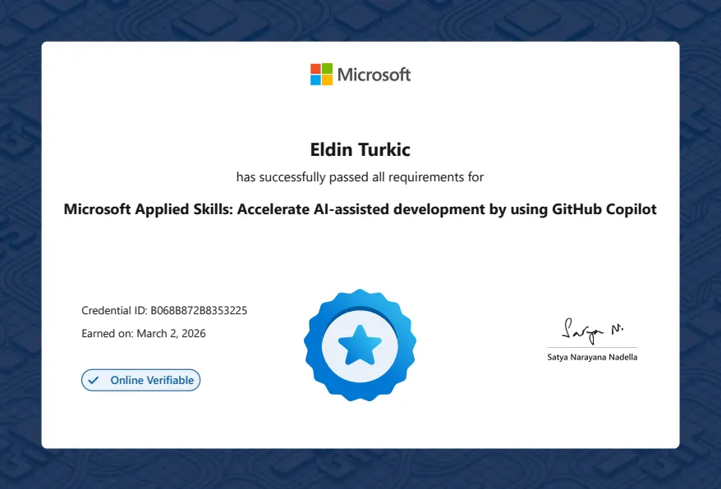Click the handwritten signature above Nadella's name
721x489 pixels.
click(x=591, y=329)
